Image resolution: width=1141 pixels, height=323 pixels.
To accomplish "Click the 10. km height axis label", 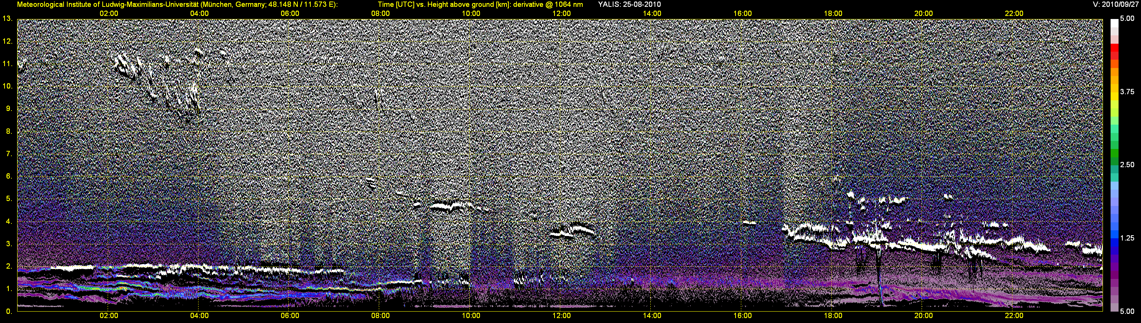I will point(8,86).
